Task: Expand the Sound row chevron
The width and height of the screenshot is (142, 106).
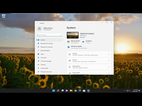Action: (x=109, y=61)
